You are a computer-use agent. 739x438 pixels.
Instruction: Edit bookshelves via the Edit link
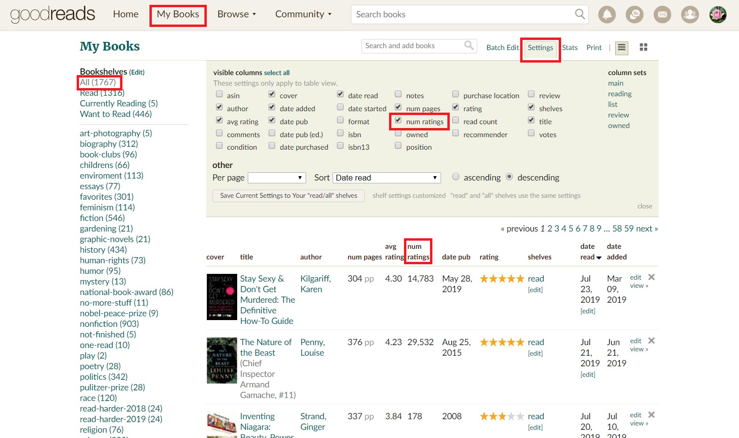click(x=137, y=72)
